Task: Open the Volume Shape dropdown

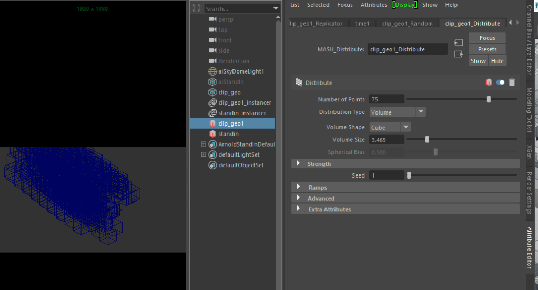Action: (x=390, y=127)
